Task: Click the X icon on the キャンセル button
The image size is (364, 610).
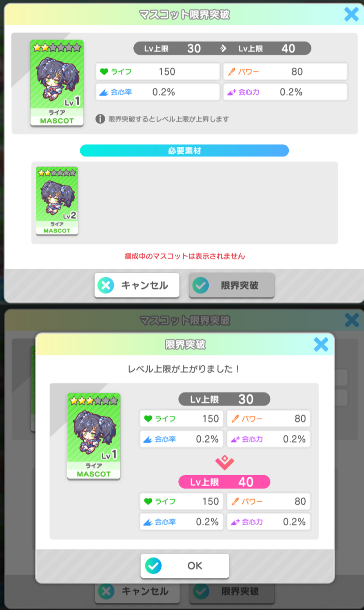Action: click(106, 285)
